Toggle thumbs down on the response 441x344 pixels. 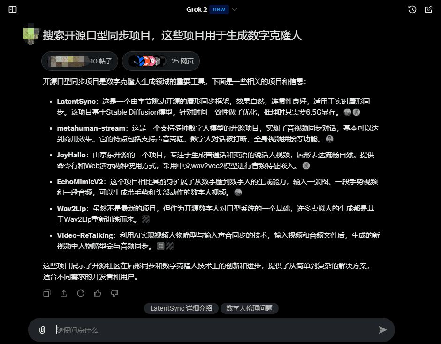tap(114, 293)
